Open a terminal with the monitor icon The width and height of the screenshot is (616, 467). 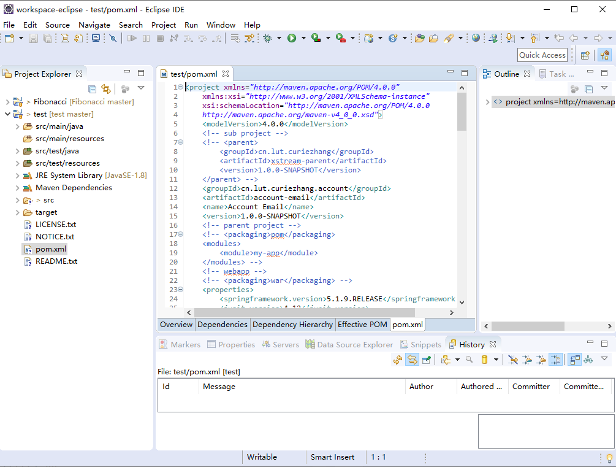tap(96, 38)
